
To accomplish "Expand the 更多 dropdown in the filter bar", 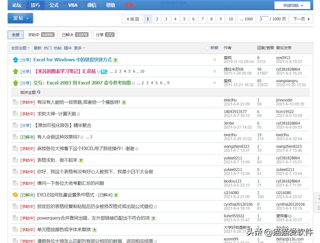I will pyautogui.click(x=78, y=48).
